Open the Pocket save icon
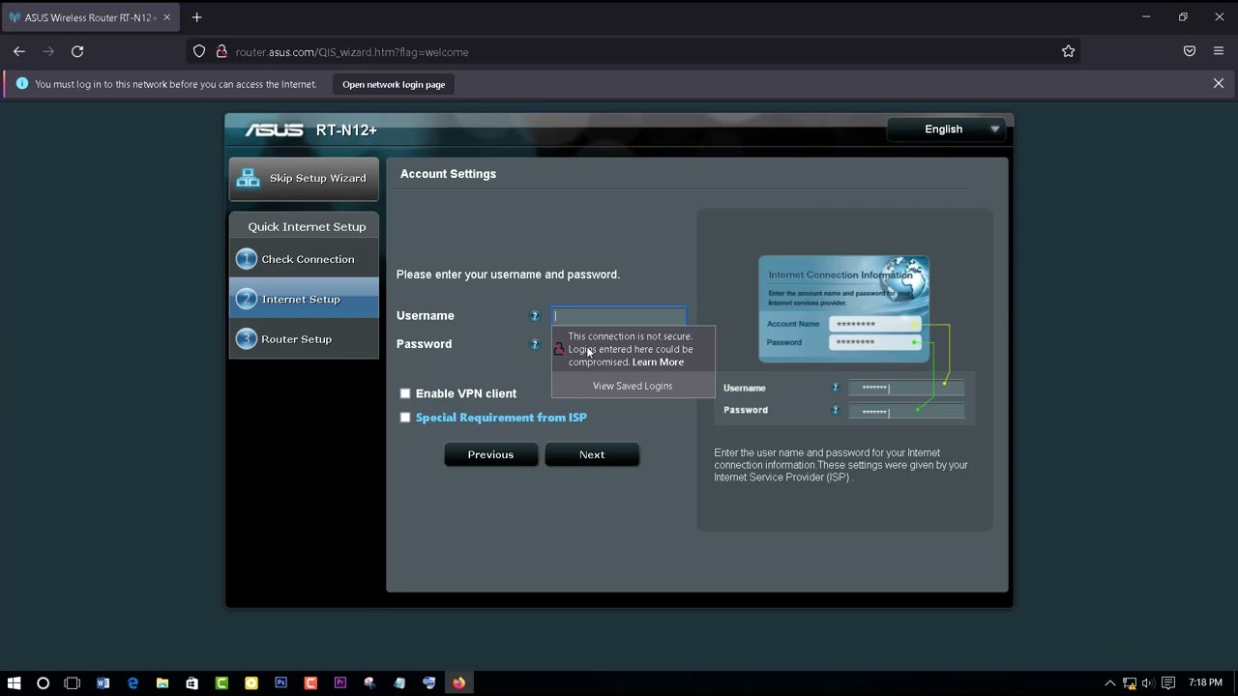The image size is (1238, 696). coord(1190,51)
